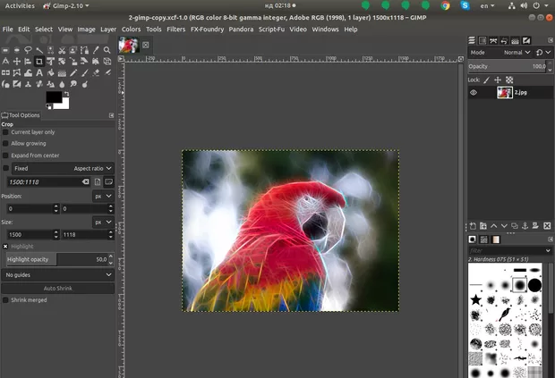Select the Zoom magnifier tool
Screen dimensions: 555x378
point(107,49)
